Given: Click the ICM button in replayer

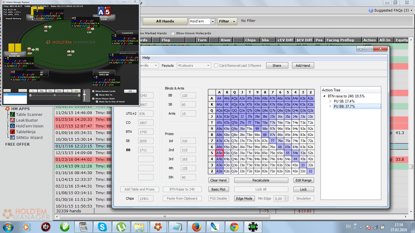Looking at the screenshot, I should 130,91.
